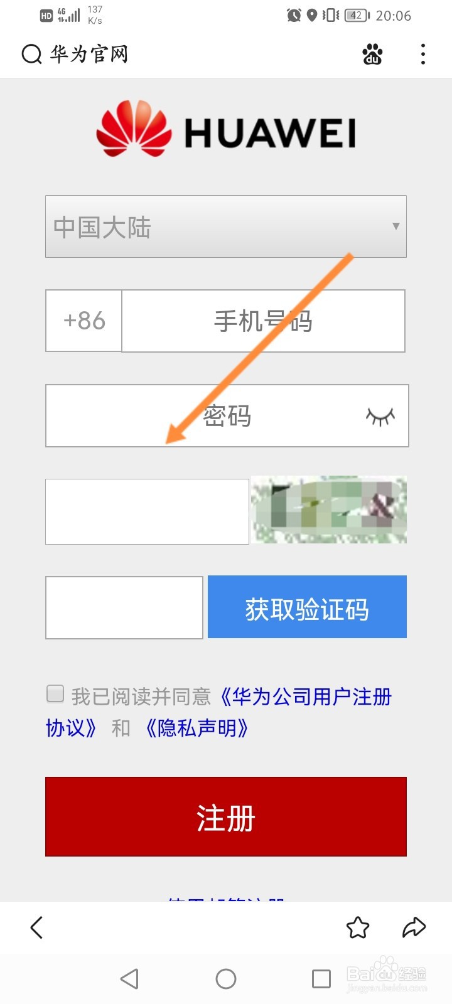The image size is (452, 1004).
Task: Select the +86 country code box
Action: tap(83, 321)
